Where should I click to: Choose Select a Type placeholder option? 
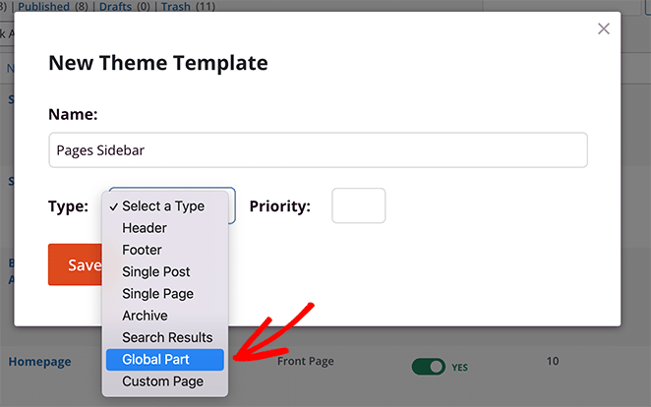click(x=163, y=206)
